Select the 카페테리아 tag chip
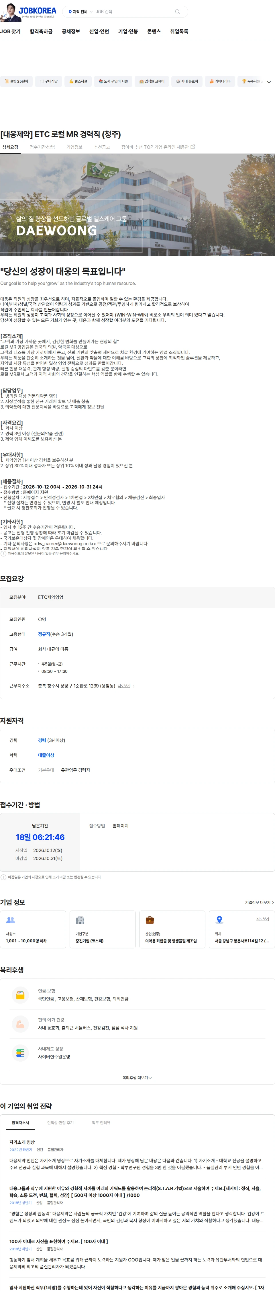The width and height of the screenshot is (275, 1291). [x=220, y=81]
